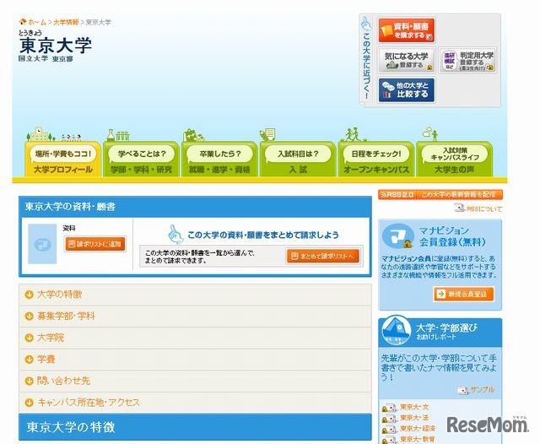Open the 大学生の声 tab
This screenshot has width=540, height=444.
454,160
